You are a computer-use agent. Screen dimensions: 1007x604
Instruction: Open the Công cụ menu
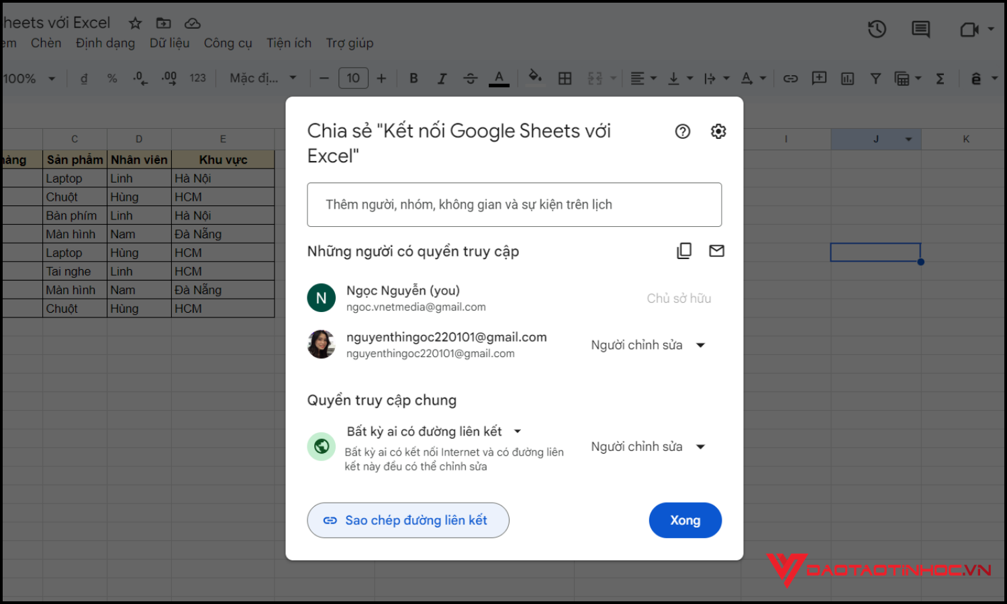pyautogui.click(x=228, y=42)
